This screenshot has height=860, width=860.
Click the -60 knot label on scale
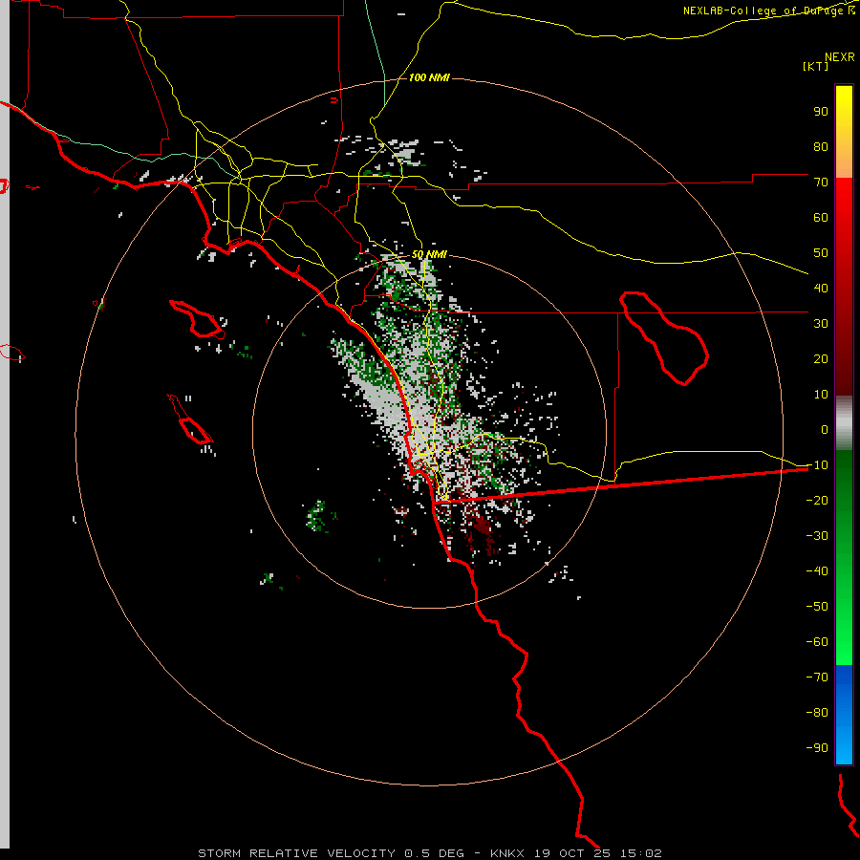coord(817,642)
